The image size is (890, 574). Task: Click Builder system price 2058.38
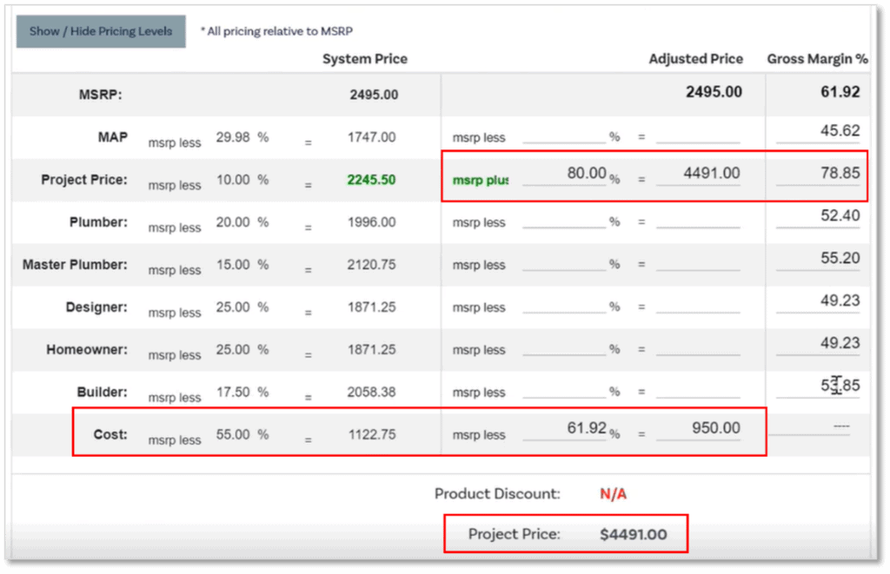pos(371,393)
